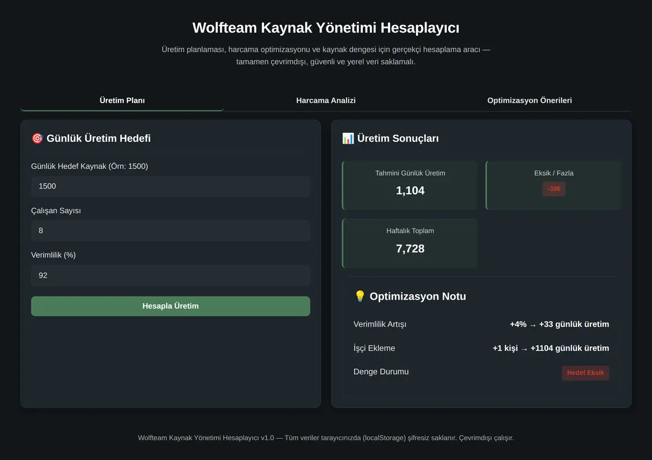This screenshot has height=460, width=652.
Task: Click the footer version text v1.0
Action: pyautogui.click(x=266, y=438)
